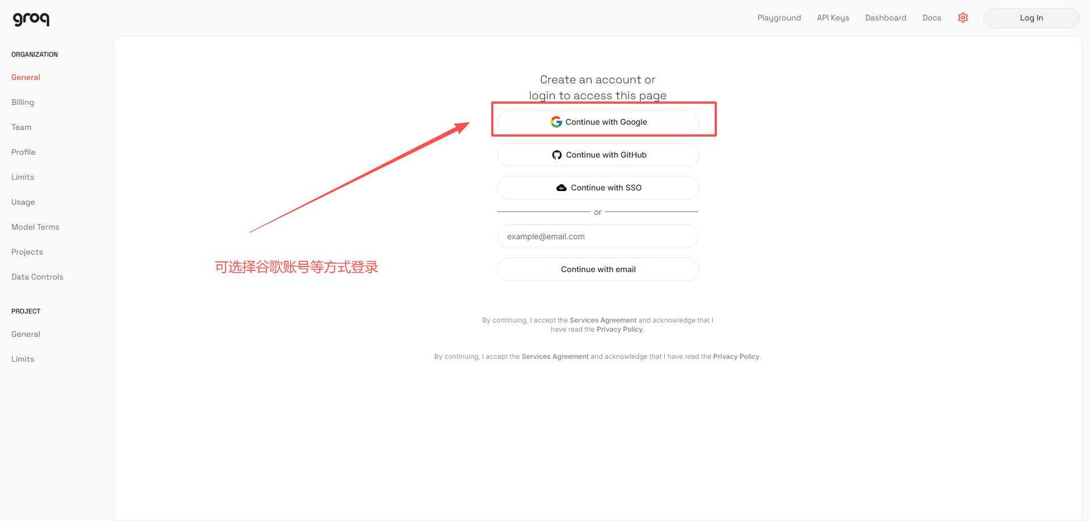Go to API Keys page
The image size is (1089, 521).
tap(833, 18)
